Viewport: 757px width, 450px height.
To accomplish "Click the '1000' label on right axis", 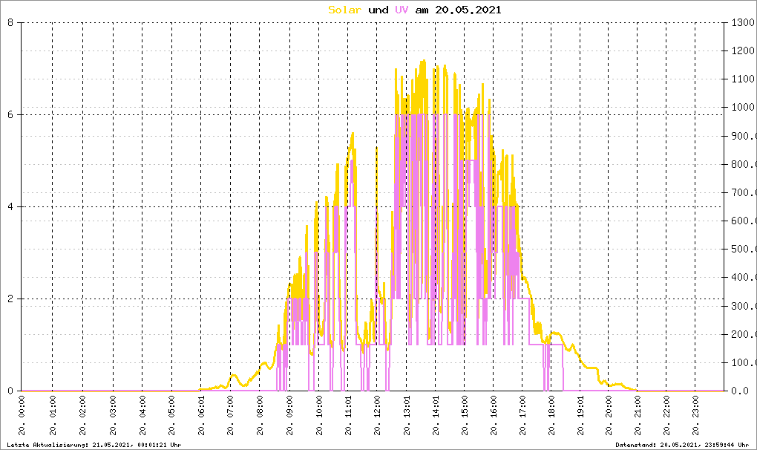I will pos(743,108).
